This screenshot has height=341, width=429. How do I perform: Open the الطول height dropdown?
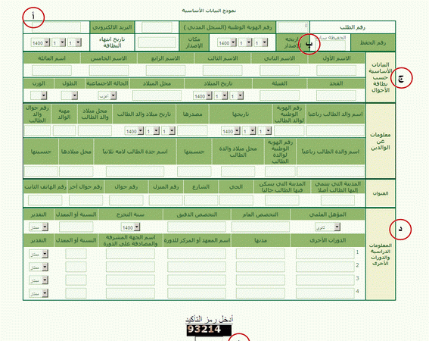[x=69, y=95]
